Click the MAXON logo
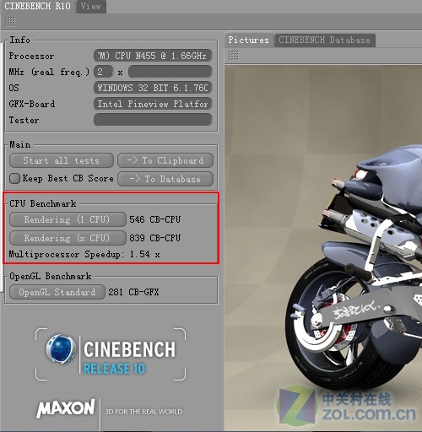The height and width of the screenshot is (432, 422). pyautogui.click(x=66, y=408)
